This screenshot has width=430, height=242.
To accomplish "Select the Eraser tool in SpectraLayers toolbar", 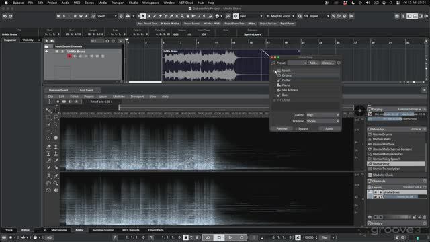I will coord(48,147).
